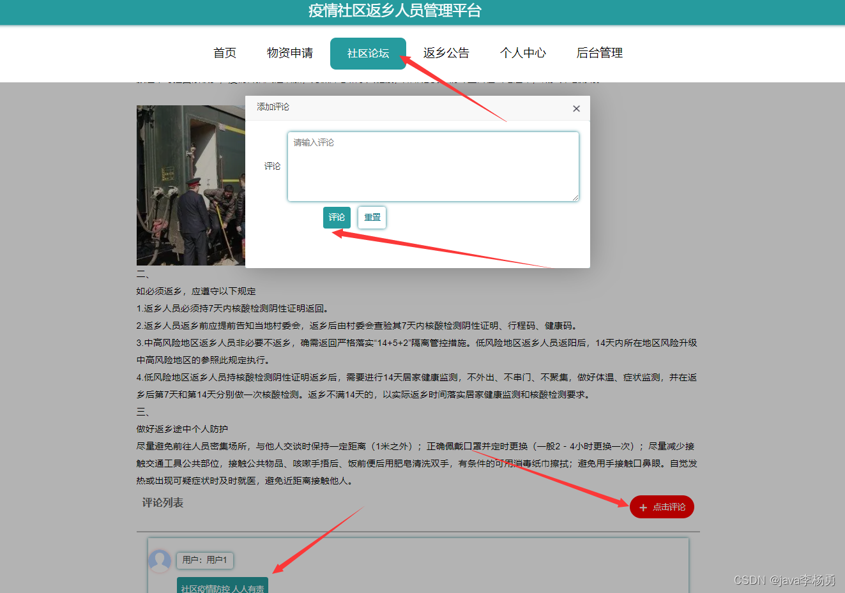Open the 返乡公告 nav item
This screenshot has height=593, width=845.
click(x=446, y=53)
